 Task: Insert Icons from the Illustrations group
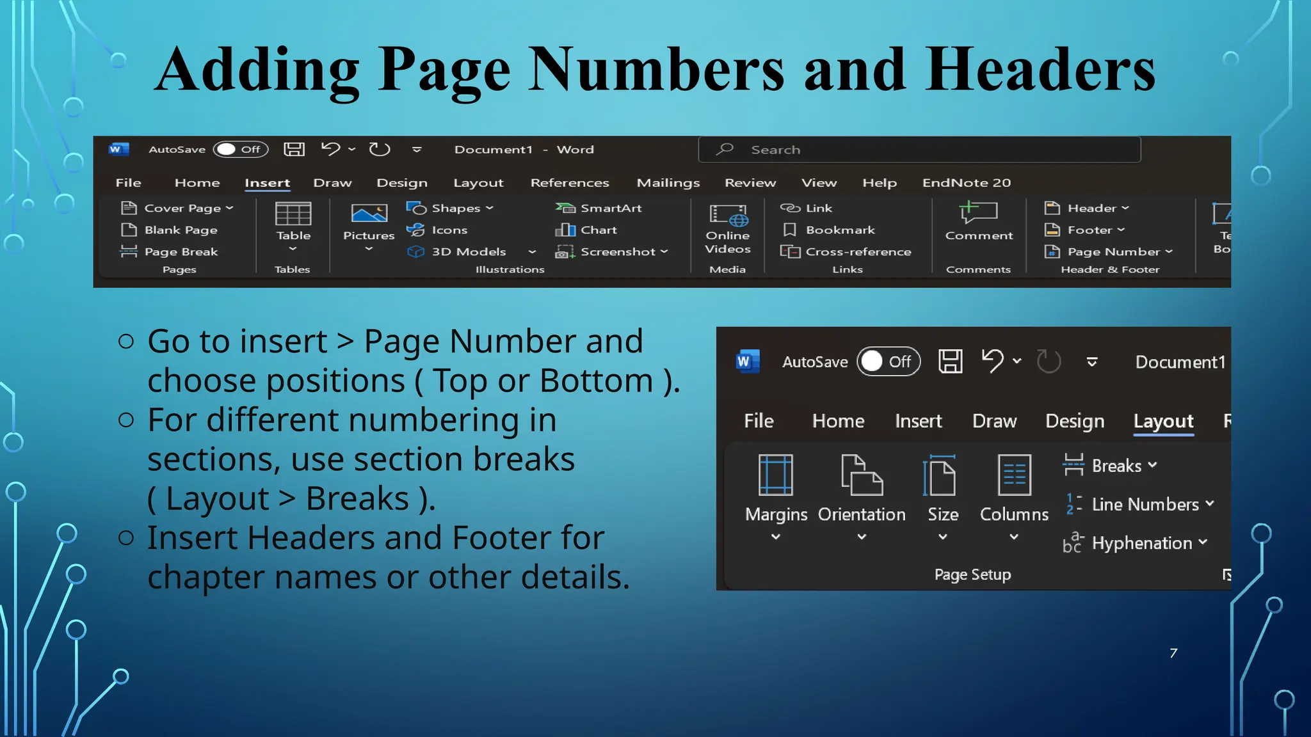pos(437,230)
